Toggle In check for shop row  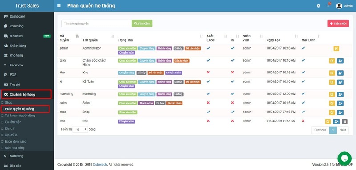232,112
